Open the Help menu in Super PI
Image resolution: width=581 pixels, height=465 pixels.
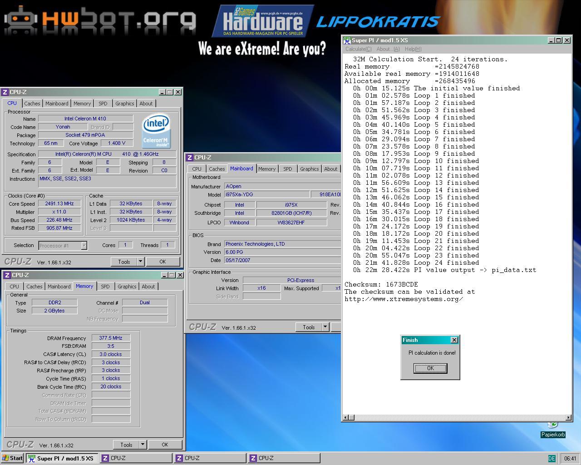tap(413, 49)
